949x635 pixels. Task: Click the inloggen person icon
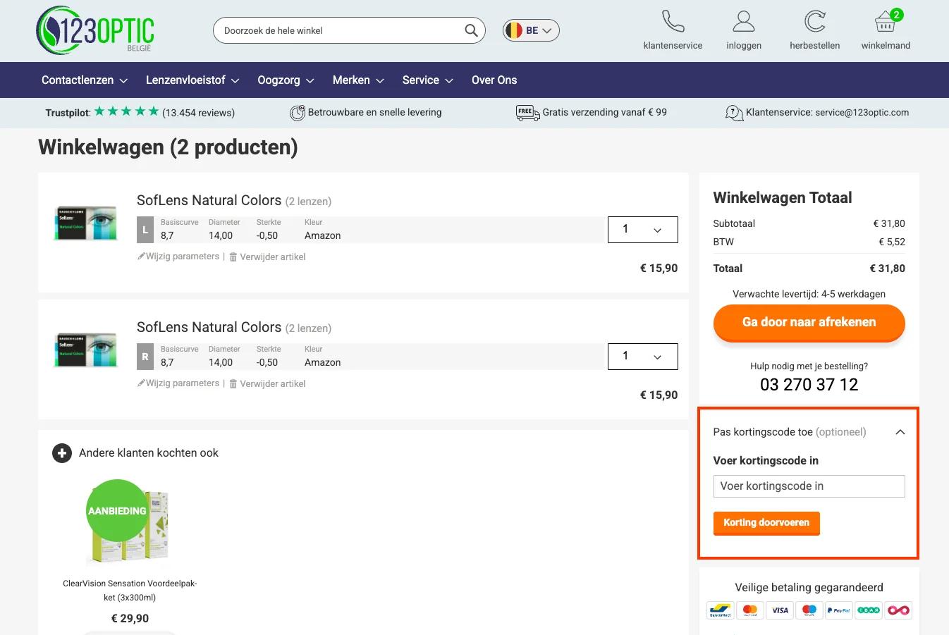point(743,20)
